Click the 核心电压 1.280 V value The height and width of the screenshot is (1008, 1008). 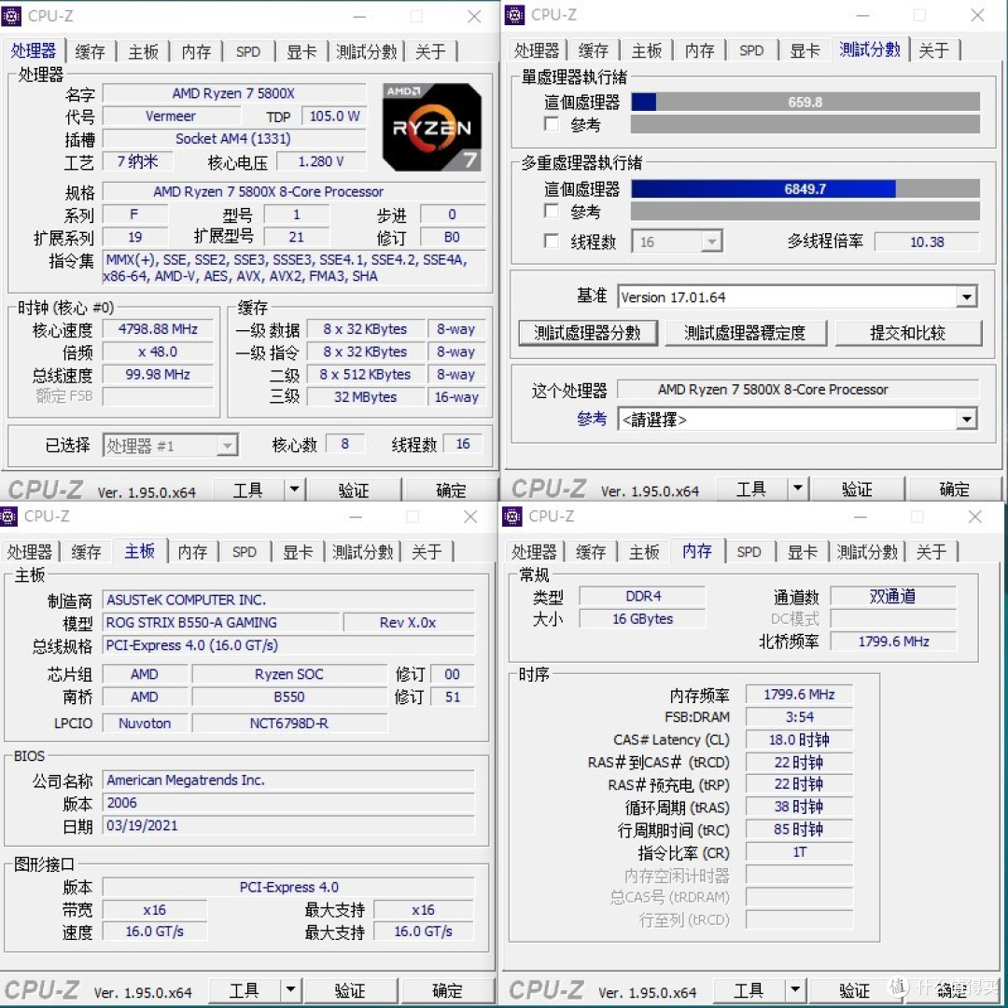pos(321,161)
